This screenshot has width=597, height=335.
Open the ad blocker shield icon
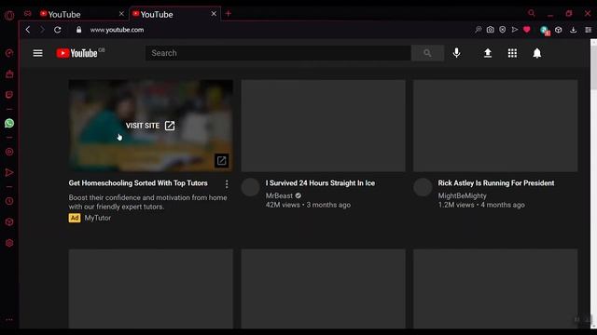[503, 30]
